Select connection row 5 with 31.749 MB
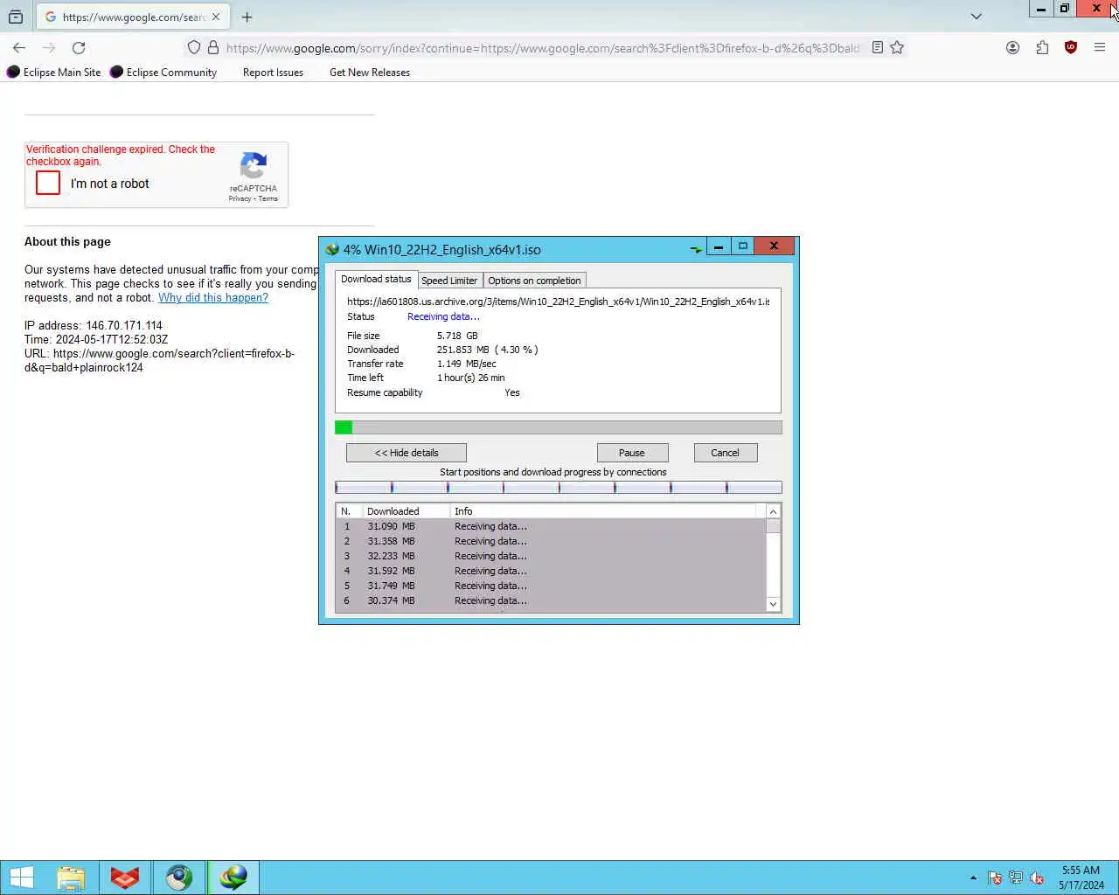Viewport: 1119px width, 895px height. tap(551, 586)
